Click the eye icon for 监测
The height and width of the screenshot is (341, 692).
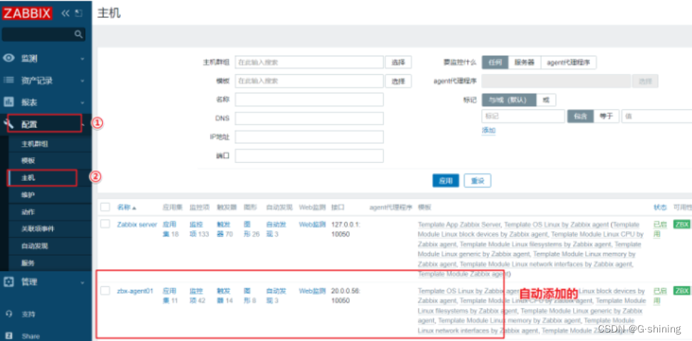coord(9,58)
